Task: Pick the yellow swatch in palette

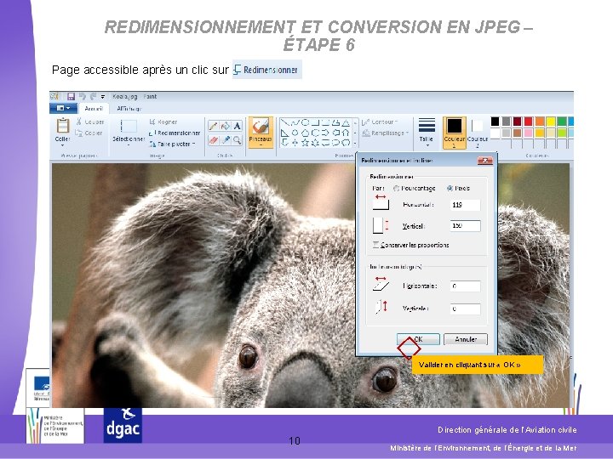Action: [x=551, y=122]
